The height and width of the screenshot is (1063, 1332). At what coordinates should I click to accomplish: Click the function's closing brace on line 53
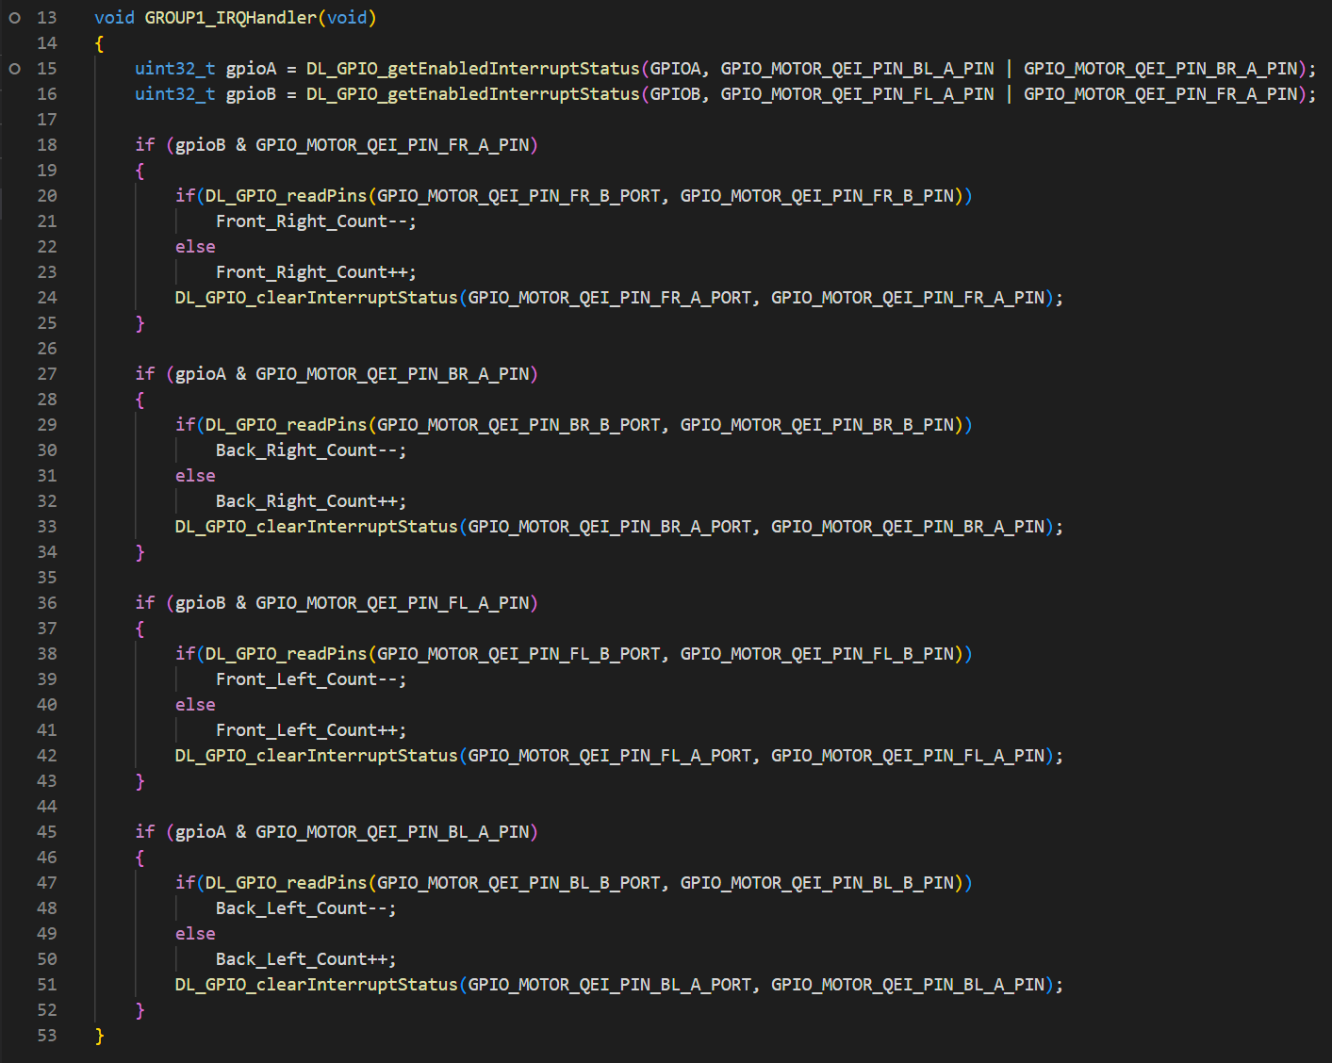coord(99,1036)
